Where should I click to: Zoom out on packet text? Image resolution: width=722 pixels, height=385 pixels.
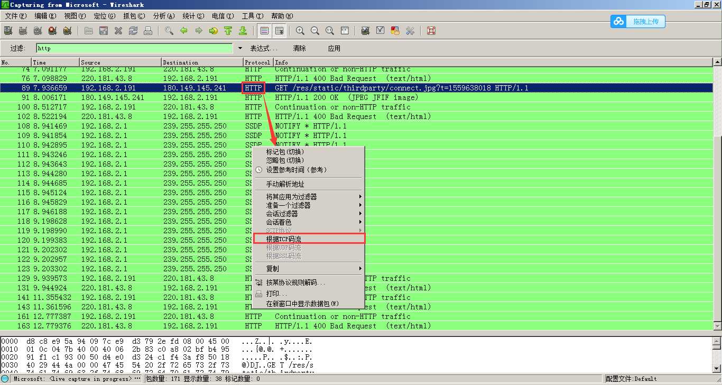(315, 31)
